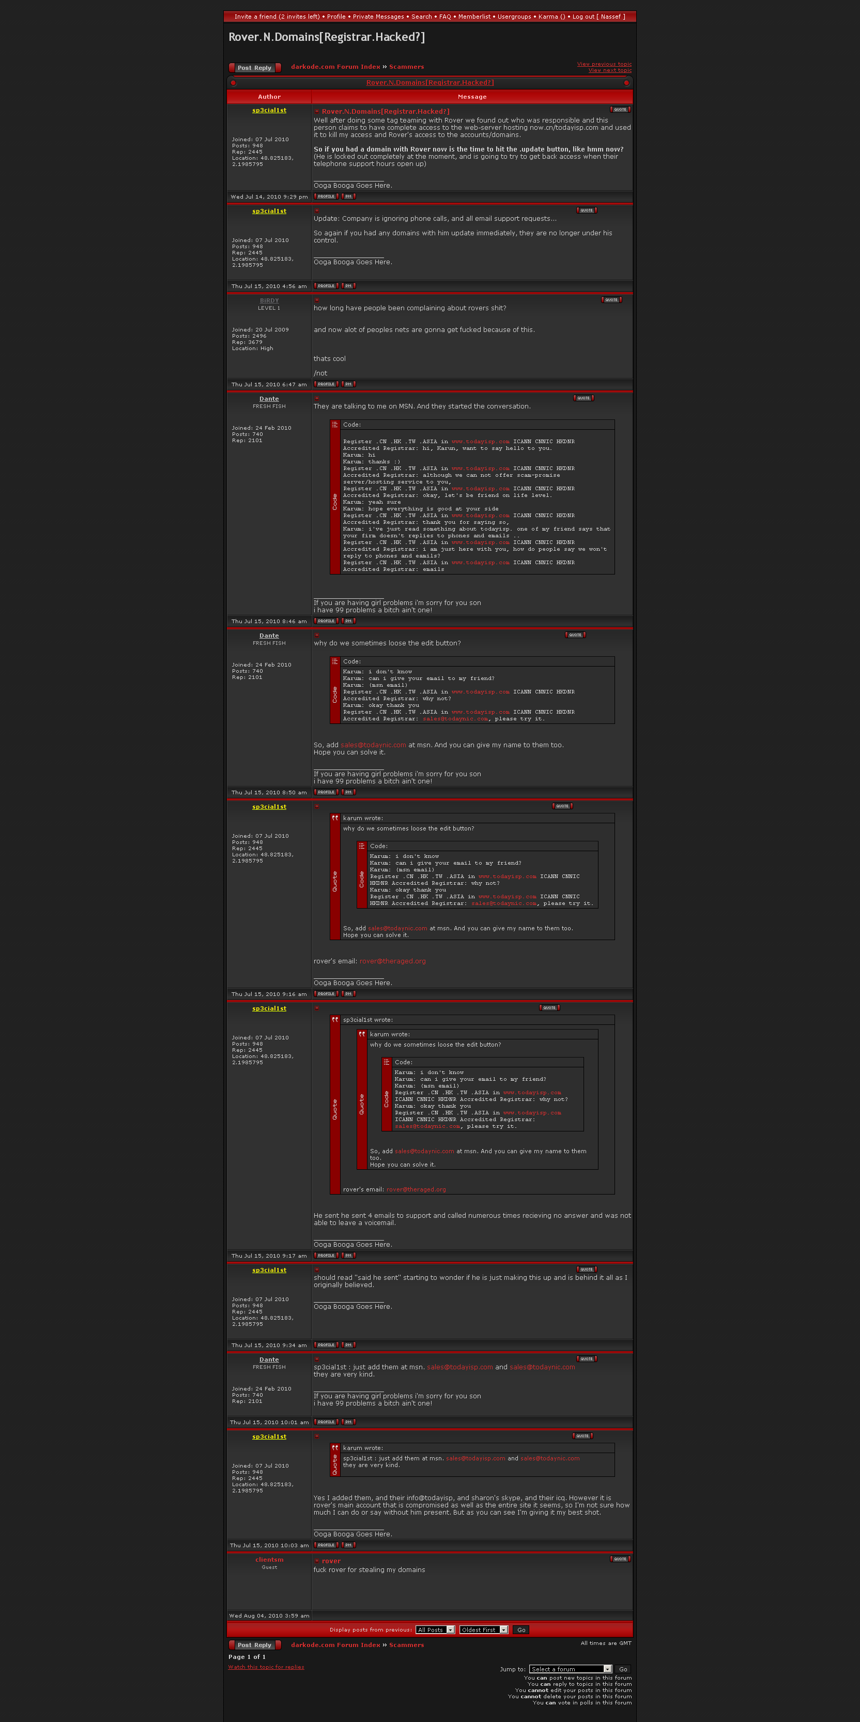Expand the Oldest First sort dropdown
The image size is (860, 1722).
point(484,1630)
